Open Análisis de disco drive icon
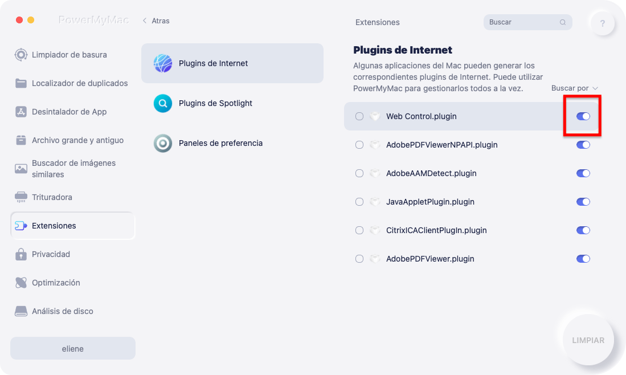This screenshot has height=375, width=626. 21,311
